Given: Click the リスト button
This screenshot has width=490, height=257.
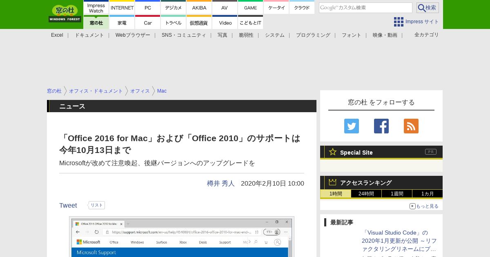Looking at the screenshot, I should point(97,205).
